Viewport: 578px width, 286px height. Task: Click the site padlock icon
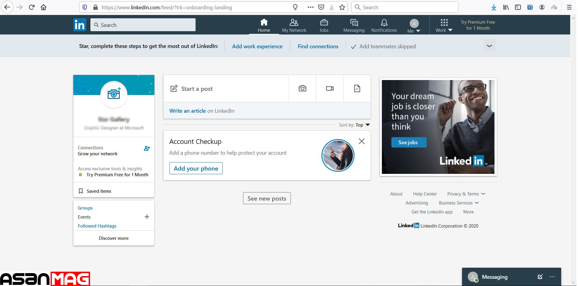96,7
